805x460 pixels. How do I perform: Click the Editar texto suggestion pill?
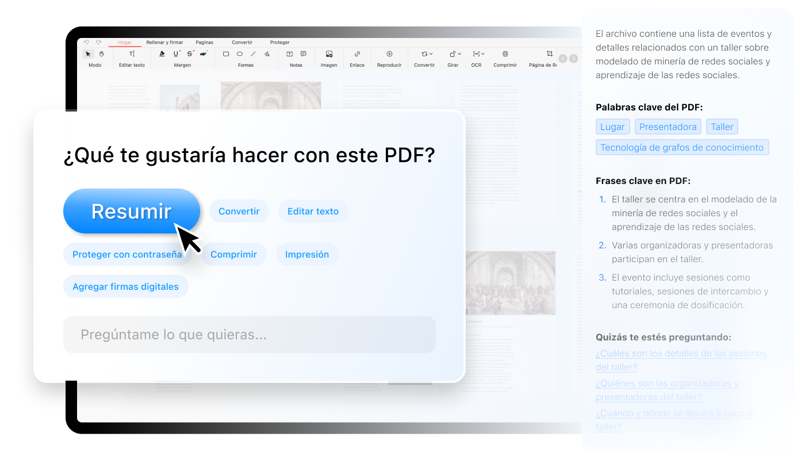pyautogui.click(x=313, y=211)
